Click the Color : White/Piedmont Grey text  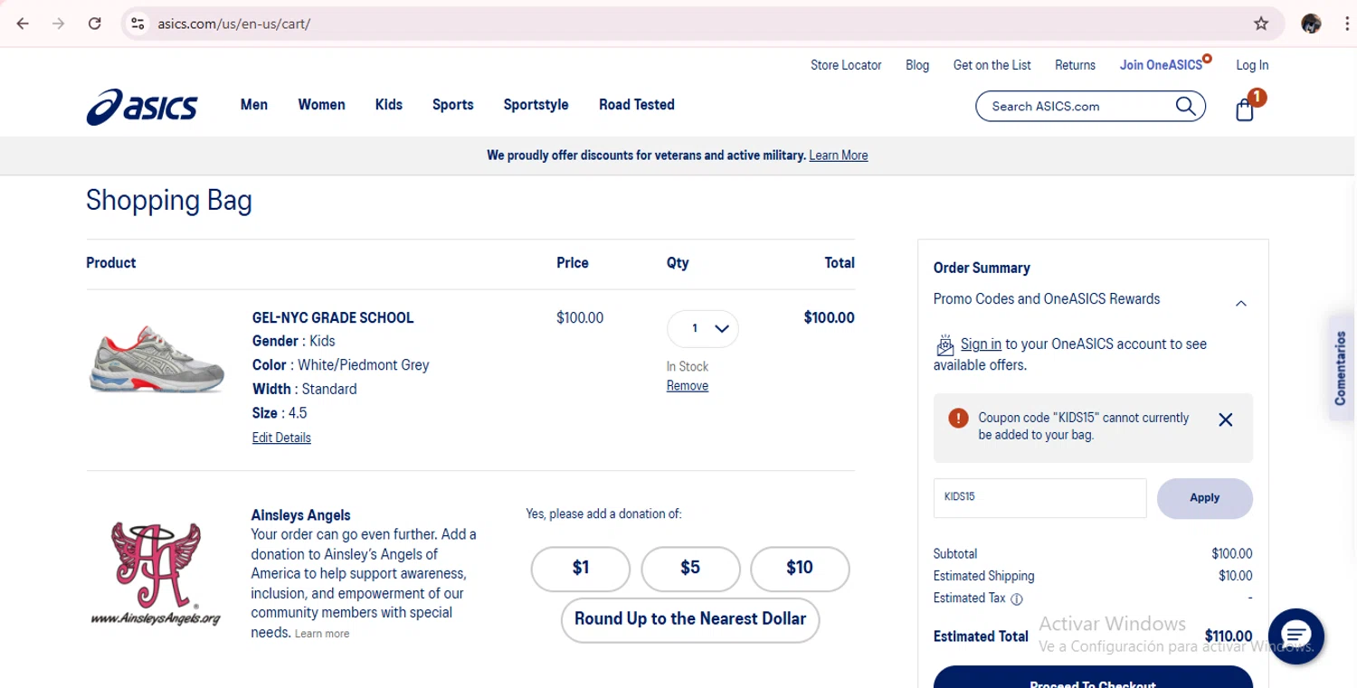tap(341, 365)
